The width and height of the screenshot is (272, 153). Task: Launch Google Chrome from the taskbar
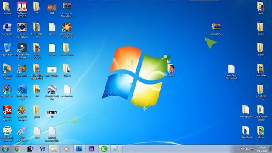pyautogui.click(x=17, y=149)
